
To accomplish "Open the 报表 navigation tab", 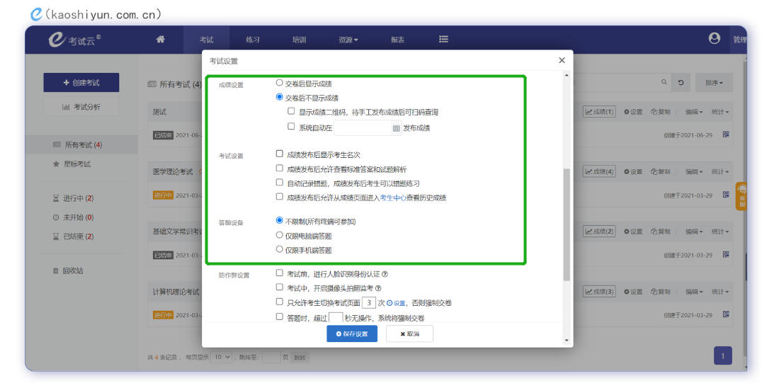I will 397,40.
